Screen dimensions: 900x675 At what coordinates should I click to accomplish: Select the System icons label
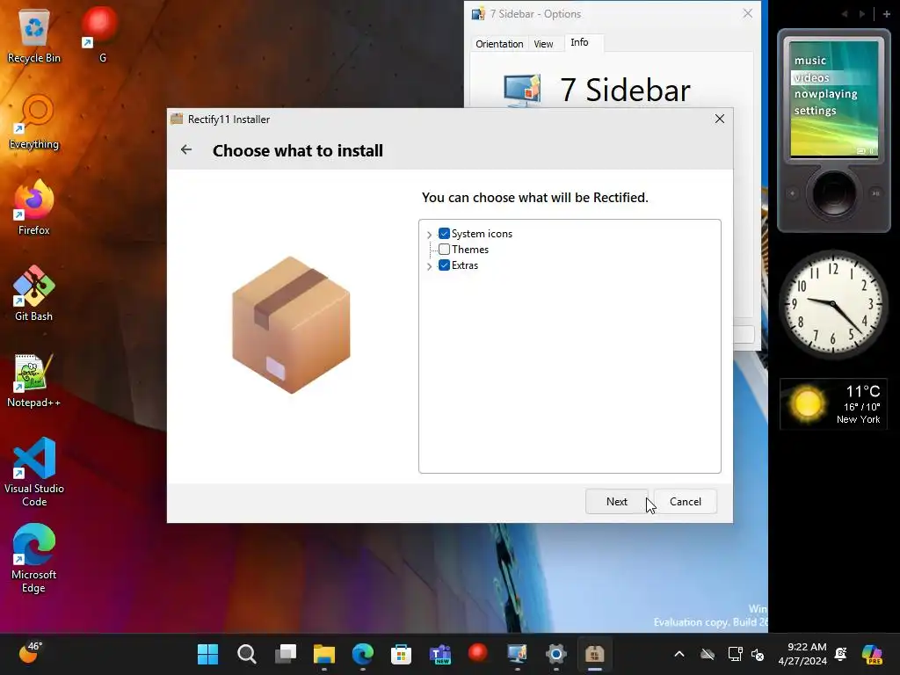tap(482, 234)
